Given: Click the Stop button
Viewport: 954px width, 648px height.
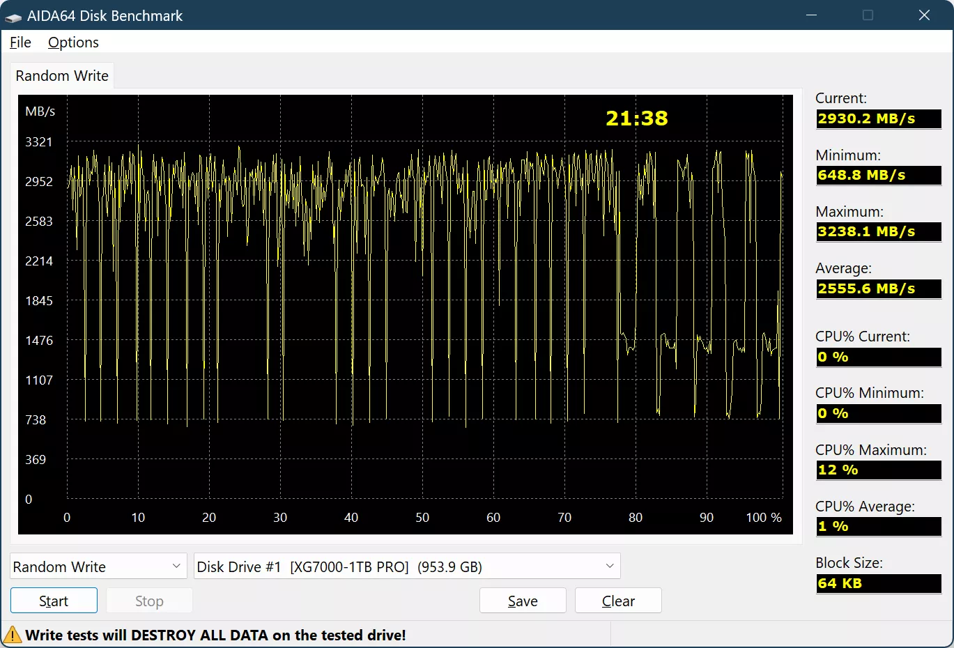Looking at the screenshot, I should 149,601.
